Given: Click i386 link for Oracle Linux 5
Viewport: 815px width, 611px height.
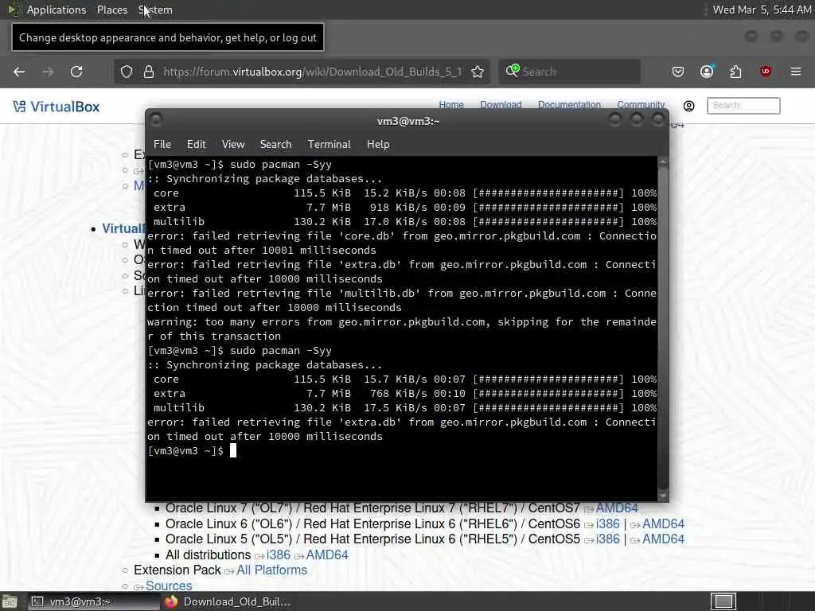Looking at the screenshot, I should [607, 539].
